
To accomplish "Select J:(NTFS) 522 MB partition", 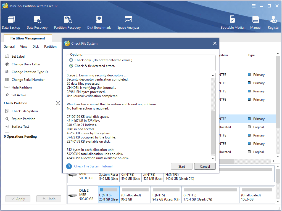I will [x=153, y=177].
